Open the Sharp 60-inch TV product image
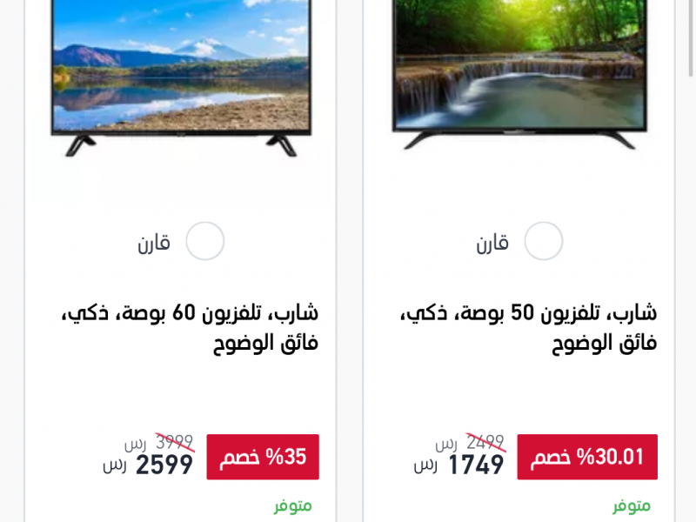 tap(181, 78)
